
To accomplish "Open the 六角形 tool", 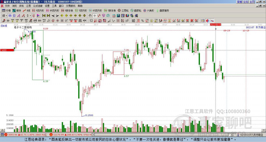I will point(149,10).
